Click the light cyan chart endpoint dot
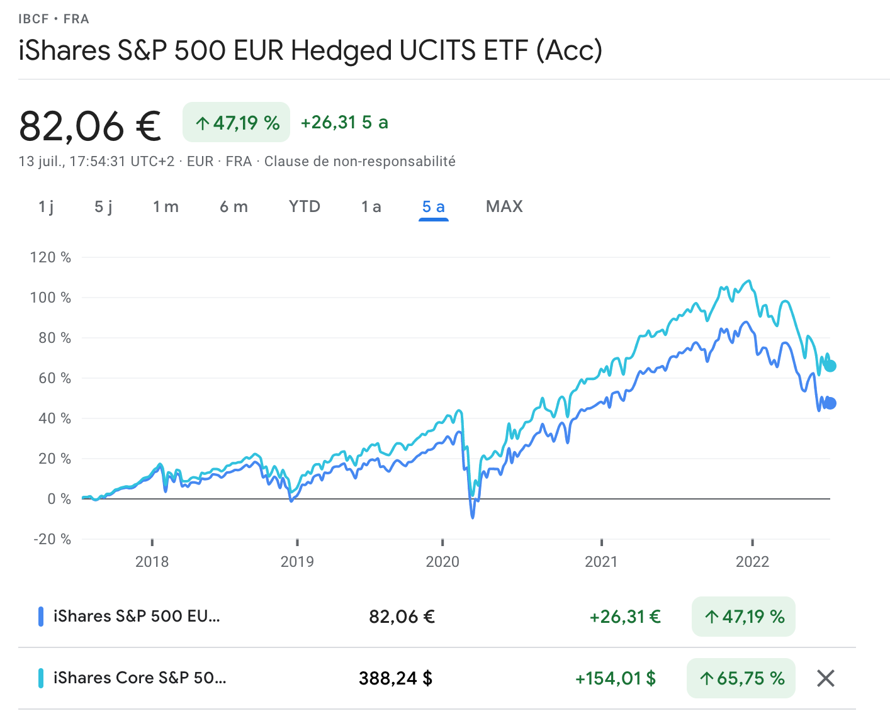The height and width of the screenshot is (721, 890). click(830, 366)
